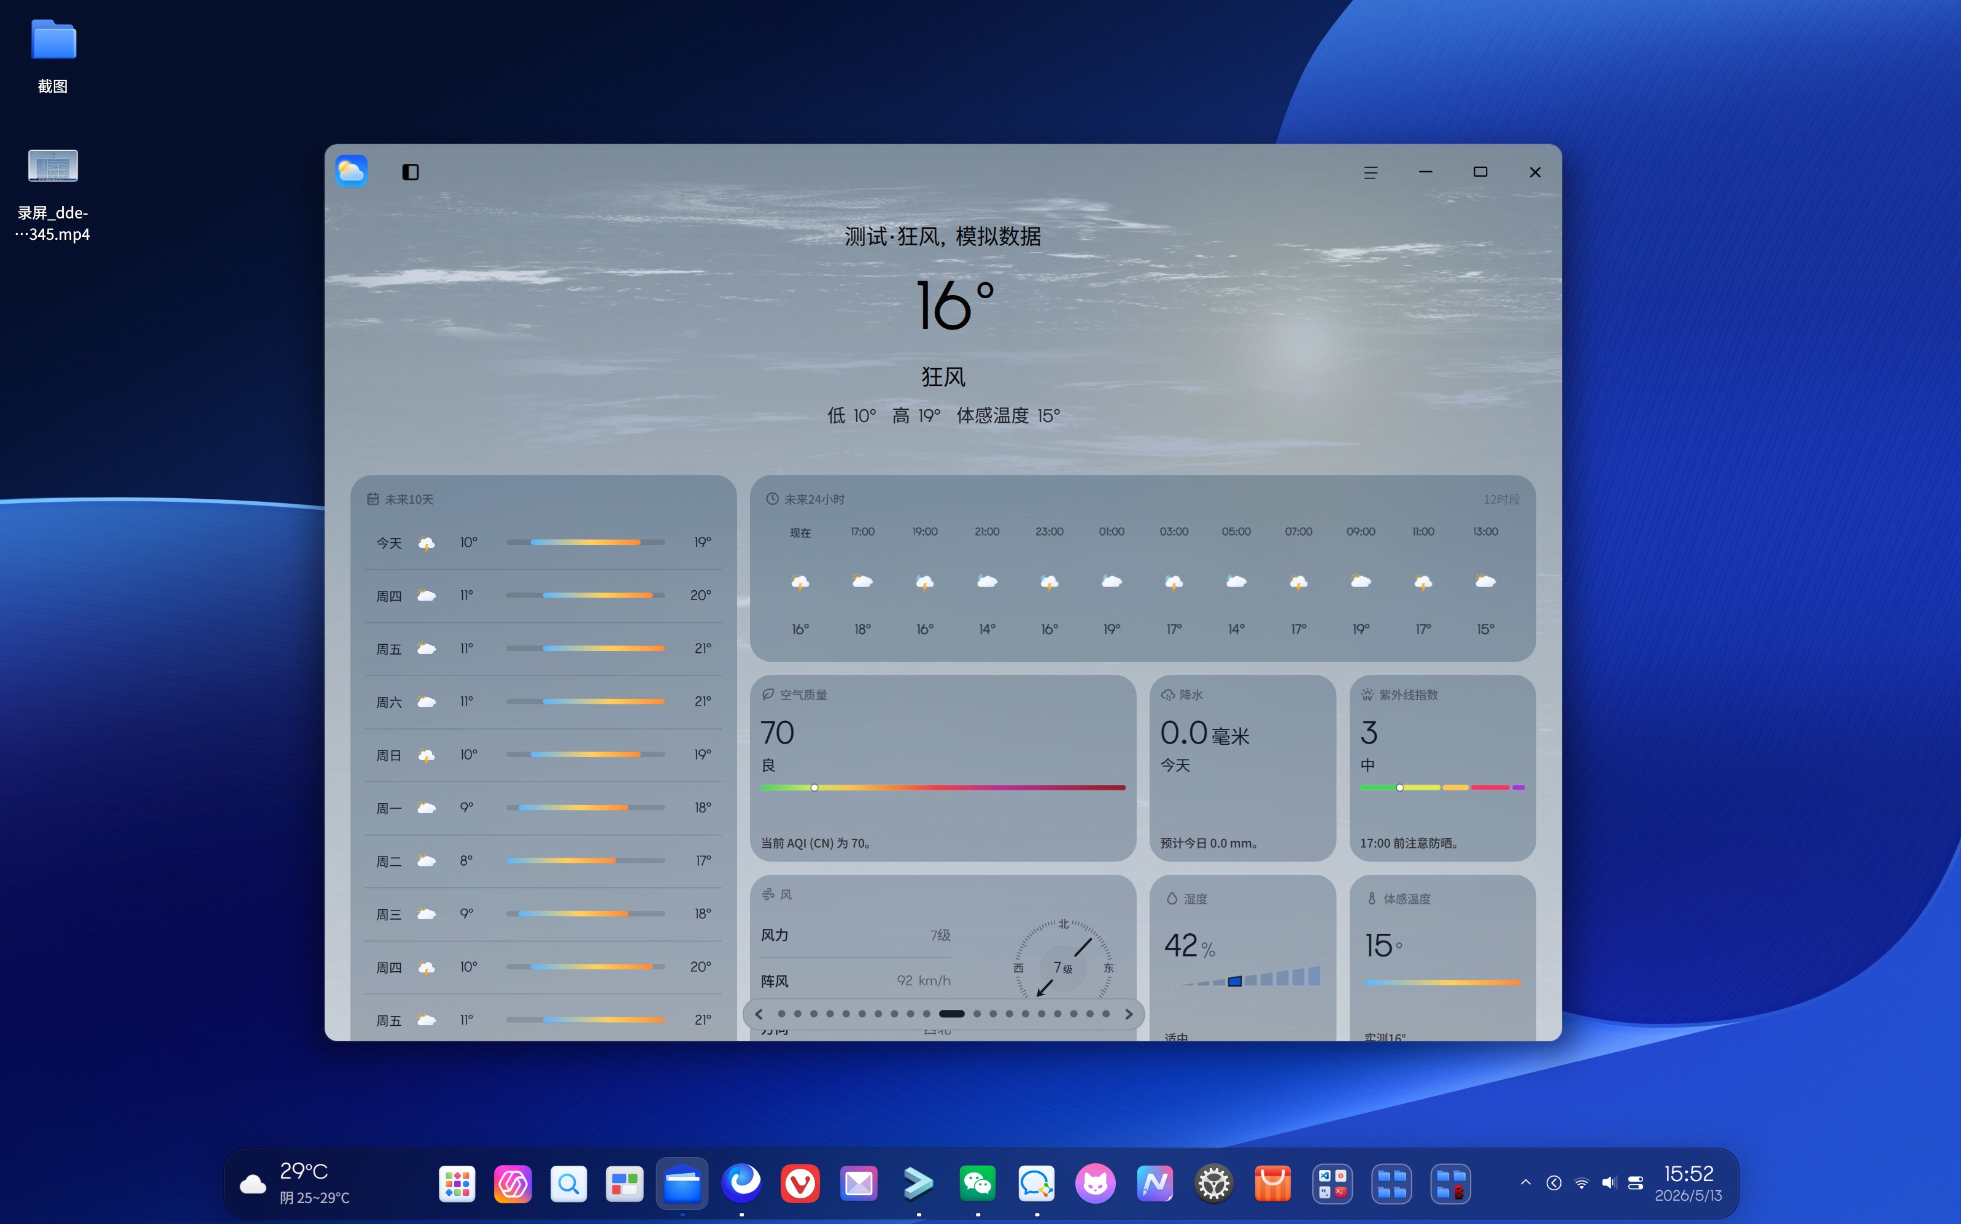Toggle the sidebar panel in the weather window
The height and width of the screenshot is (1224, 1961).
pos(411,172)
